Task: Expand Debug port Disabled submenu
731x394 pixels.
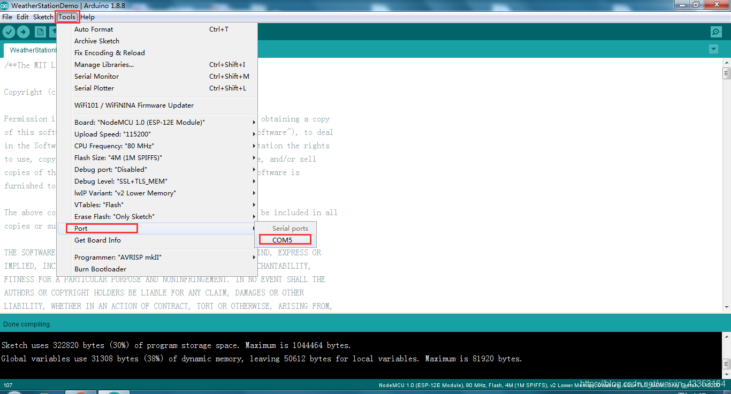Action: click(157, 170)
